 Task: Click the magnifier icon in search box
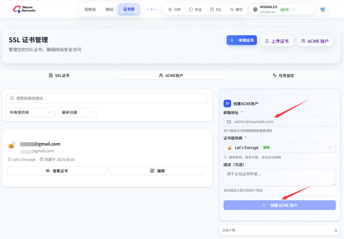point(12,98)
